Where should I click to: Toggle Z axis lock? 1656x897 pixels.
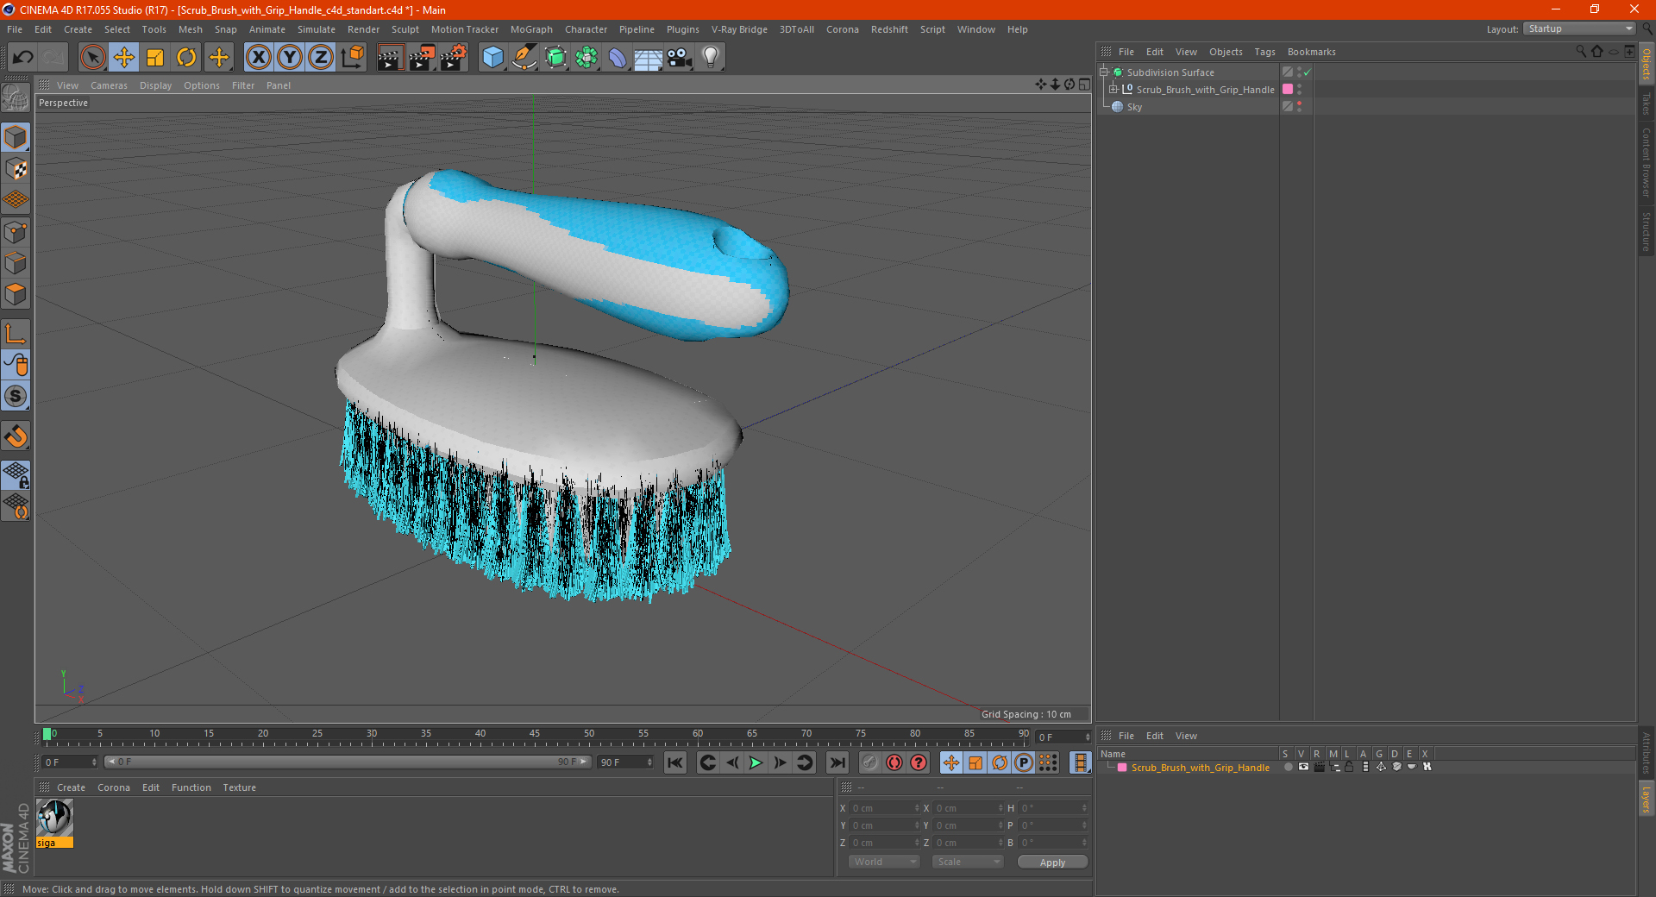pos(321,58)
